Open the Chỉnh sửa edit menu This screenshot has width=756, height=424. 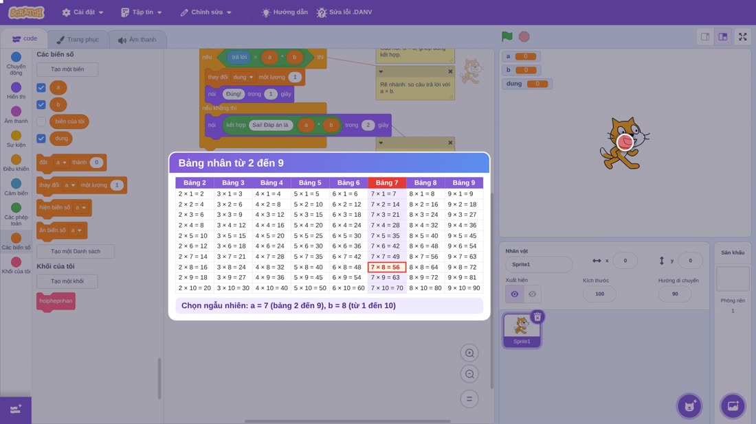(206, 12)
